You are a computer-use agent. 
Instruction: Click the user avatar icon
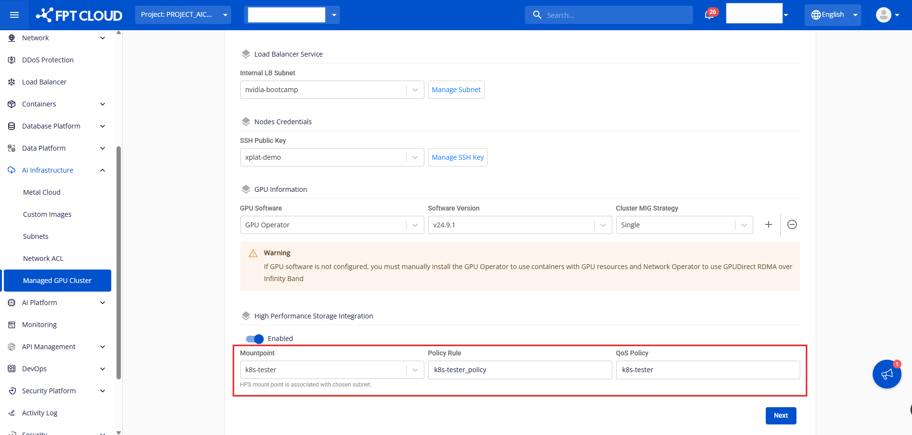pyautogui.click(x=883, y=15)
